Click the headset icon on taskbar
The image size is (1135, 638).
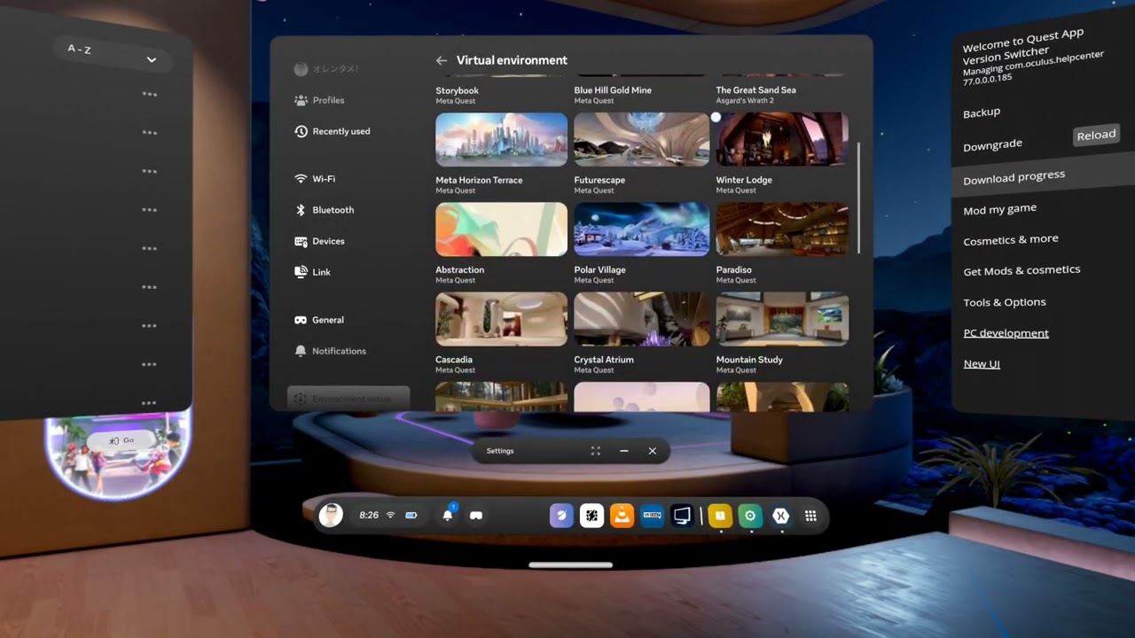[x=476, y=515]
